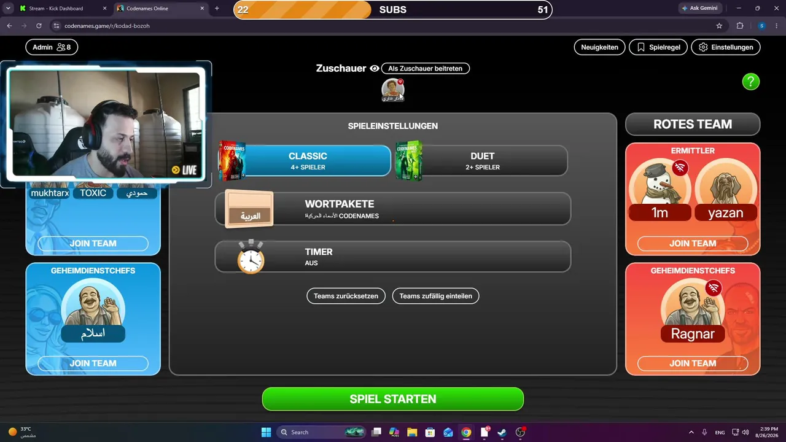The image size is (786, 442).
Task: Click the Chrome icon in taskbar
Action: (x=466, y=432)
